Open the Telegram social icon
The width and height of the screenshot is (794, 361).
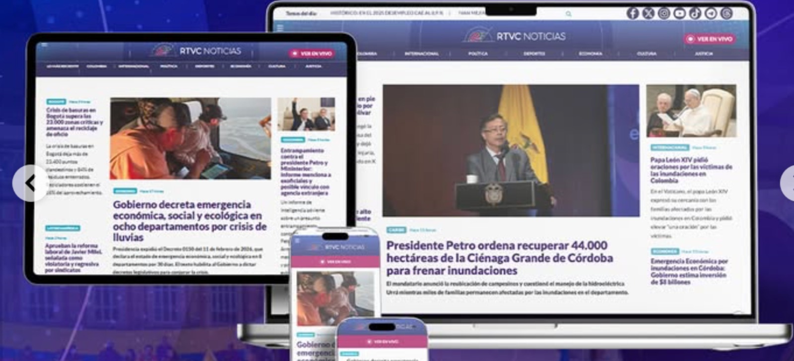711,13
